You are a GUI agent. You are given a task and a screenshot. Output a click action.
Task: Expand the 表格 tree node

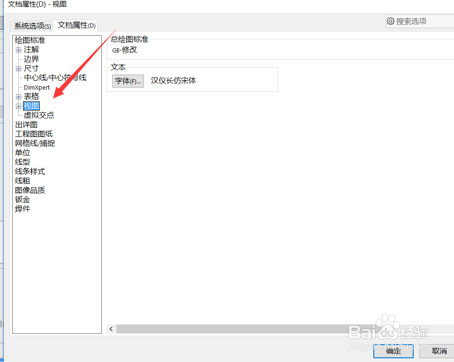point(19,97)
